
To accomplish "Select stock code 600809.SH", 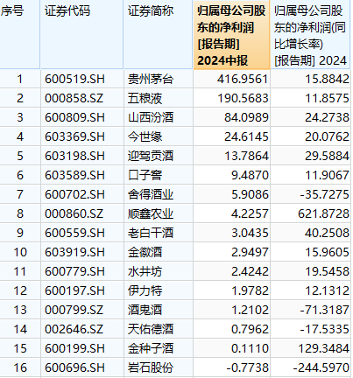I will [74, 117].
